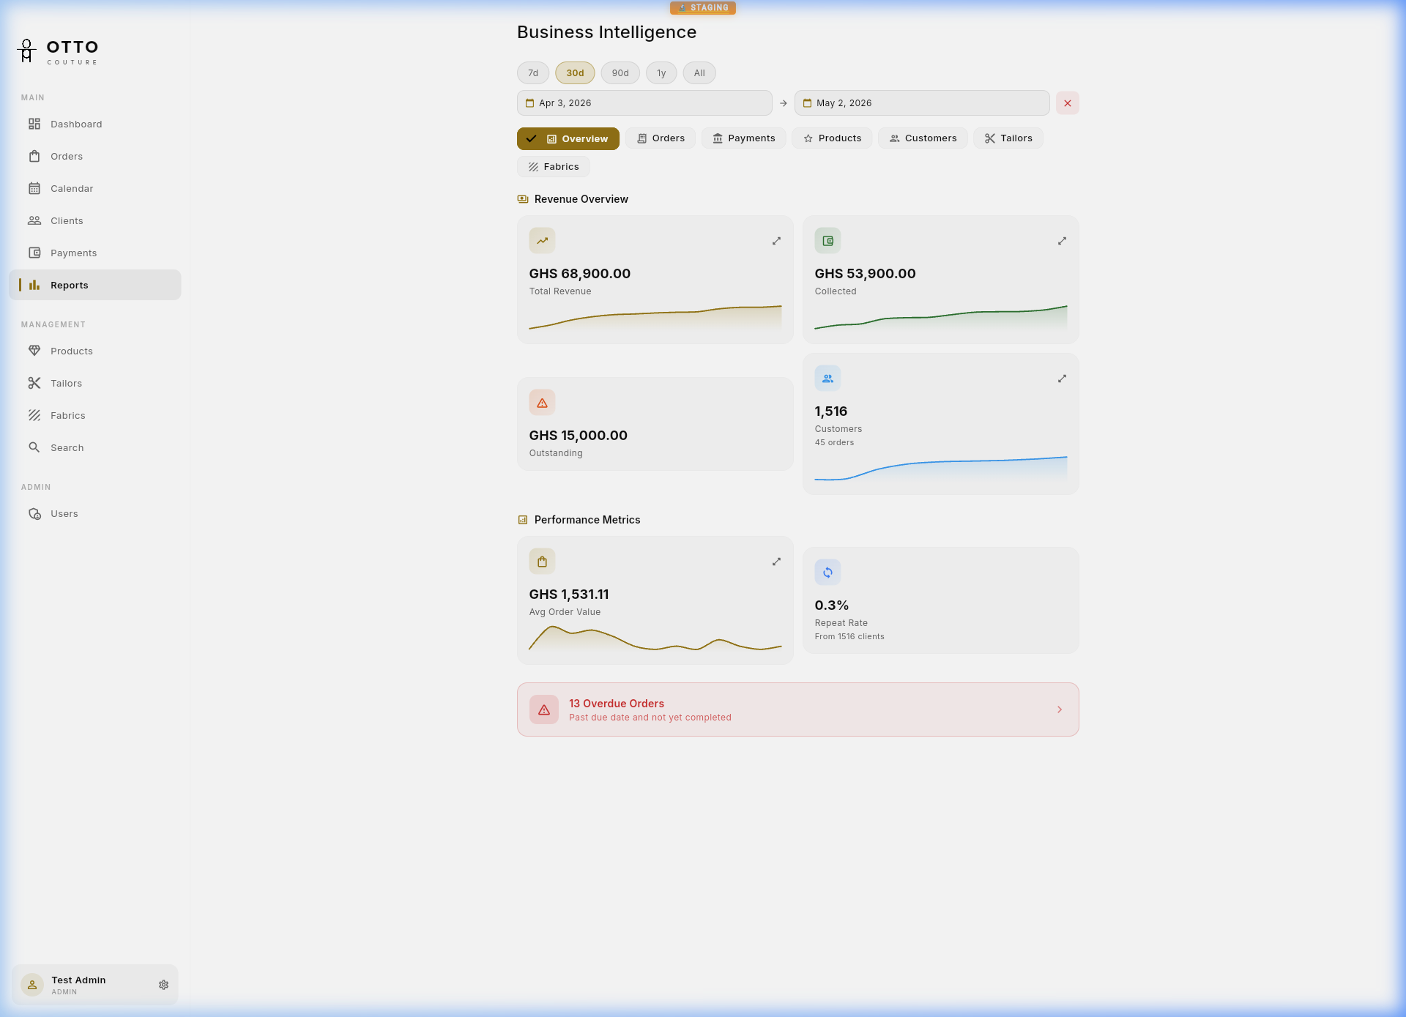1406x1017 pixels.
Task: Switch to the Payments report tab
Action: [x=743, y=138]
